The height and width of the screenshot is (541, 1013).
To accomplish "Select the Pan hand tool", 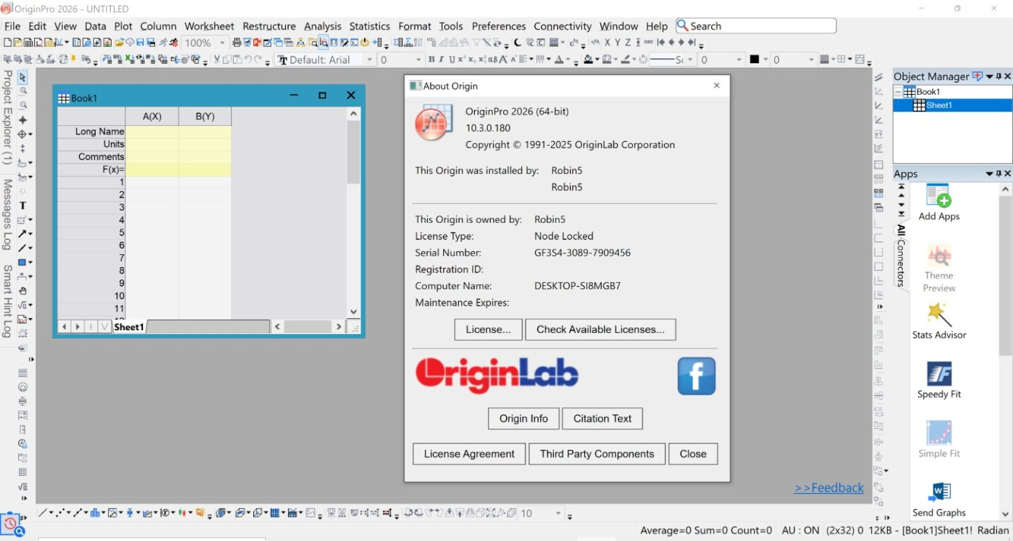I will pyautogui.click(x=22, y=291).
